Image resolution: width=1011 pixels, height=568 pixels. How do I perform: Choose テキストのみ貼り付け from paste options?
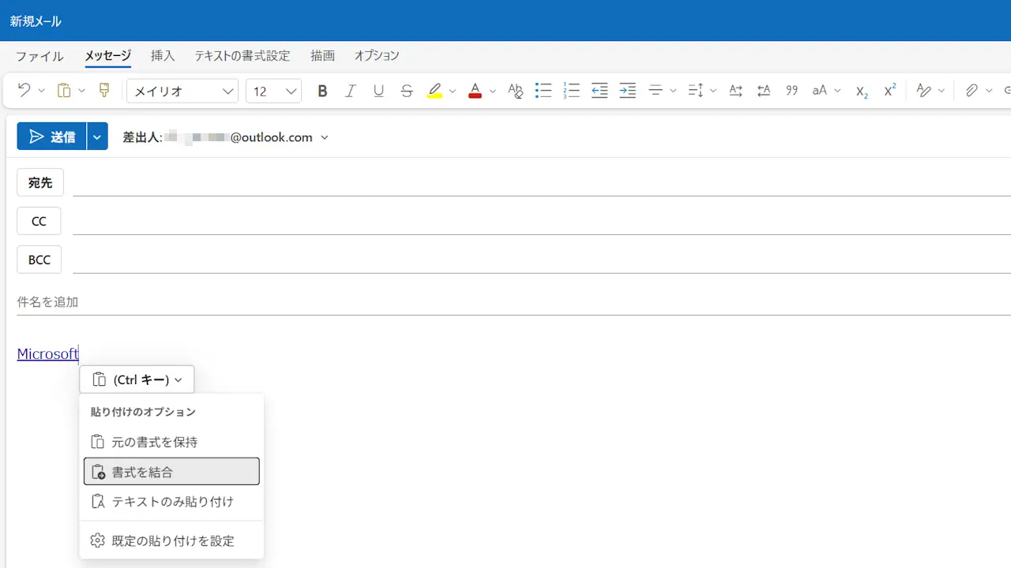(x=171, y=502)
